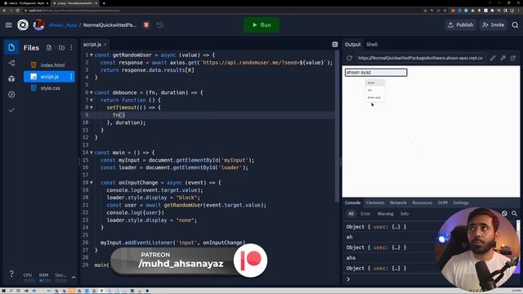
Task: Open the Settings devtools tab
Action: (x=461, y=203)
